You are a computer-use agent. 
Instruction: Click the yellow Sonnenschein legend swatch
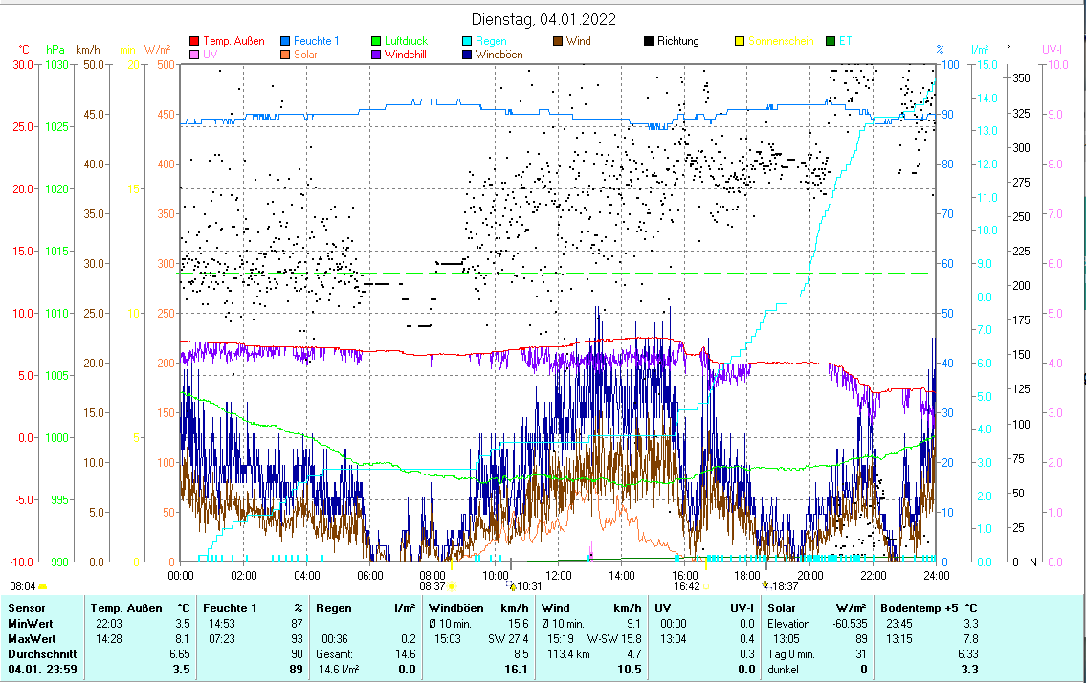pyautogui.click(x=739, y=42)
